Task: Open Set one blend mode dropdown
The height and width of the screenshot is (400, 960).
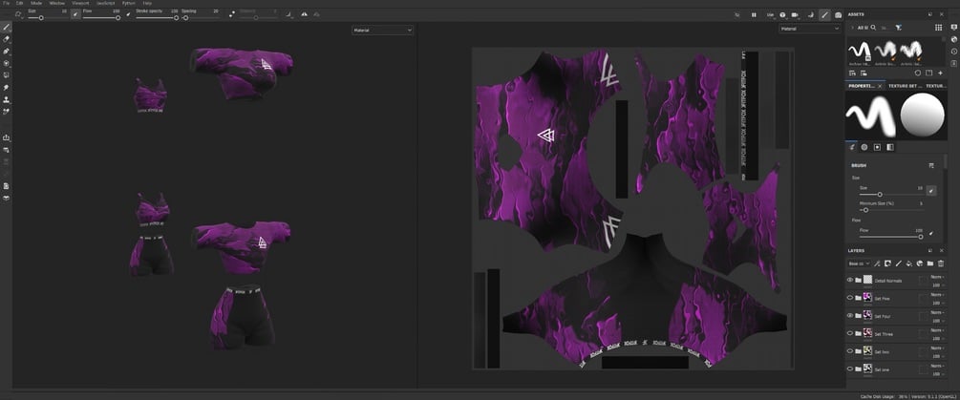Action: [x=937, y=366]
